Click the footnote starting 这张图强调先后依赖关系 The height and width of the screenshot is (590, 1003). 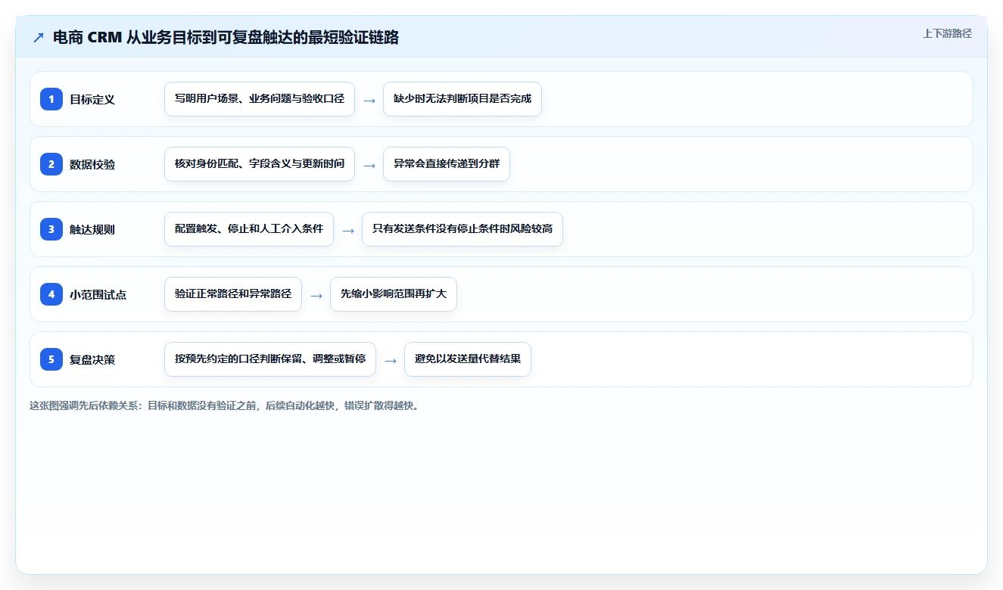point(224,405)
